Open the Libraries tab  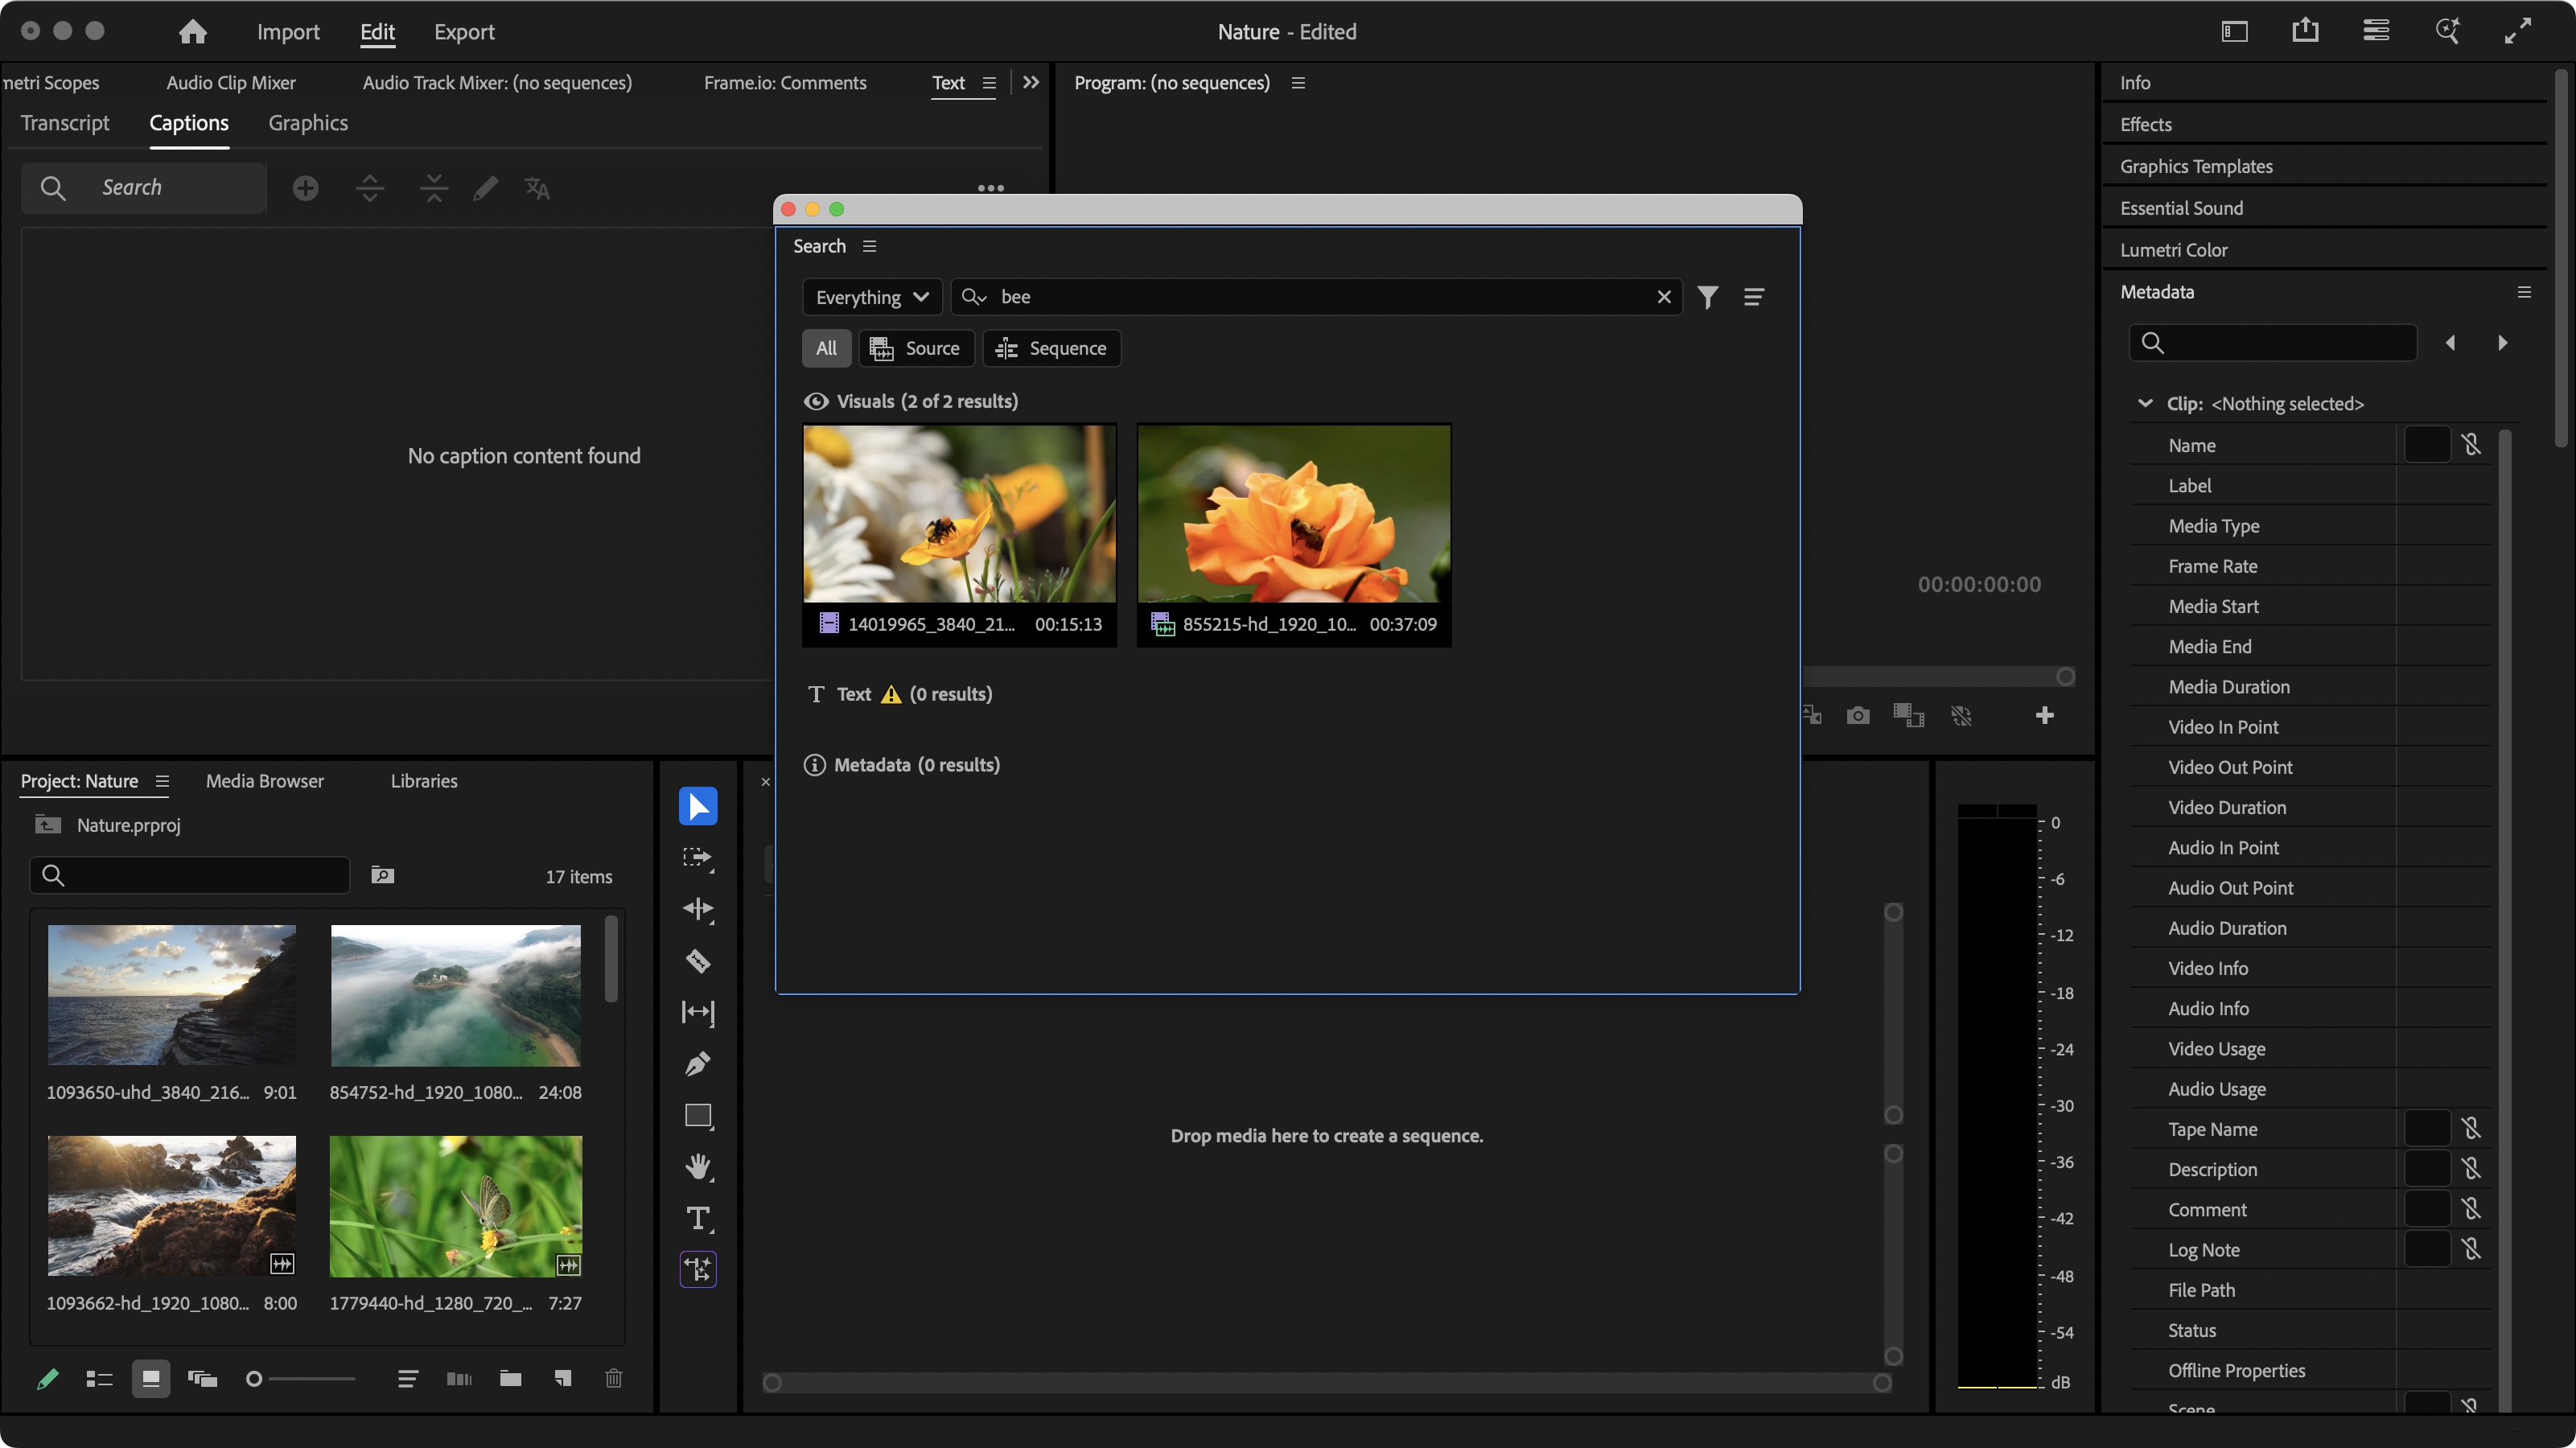424,781
